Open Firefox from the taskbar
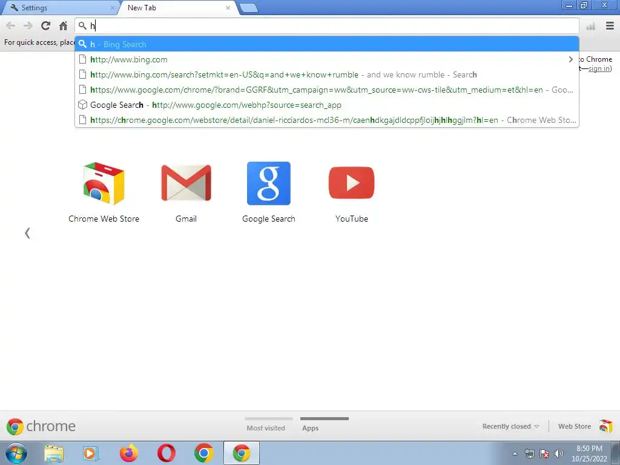This screenshot has width=620, height=465. coord(129,453)
